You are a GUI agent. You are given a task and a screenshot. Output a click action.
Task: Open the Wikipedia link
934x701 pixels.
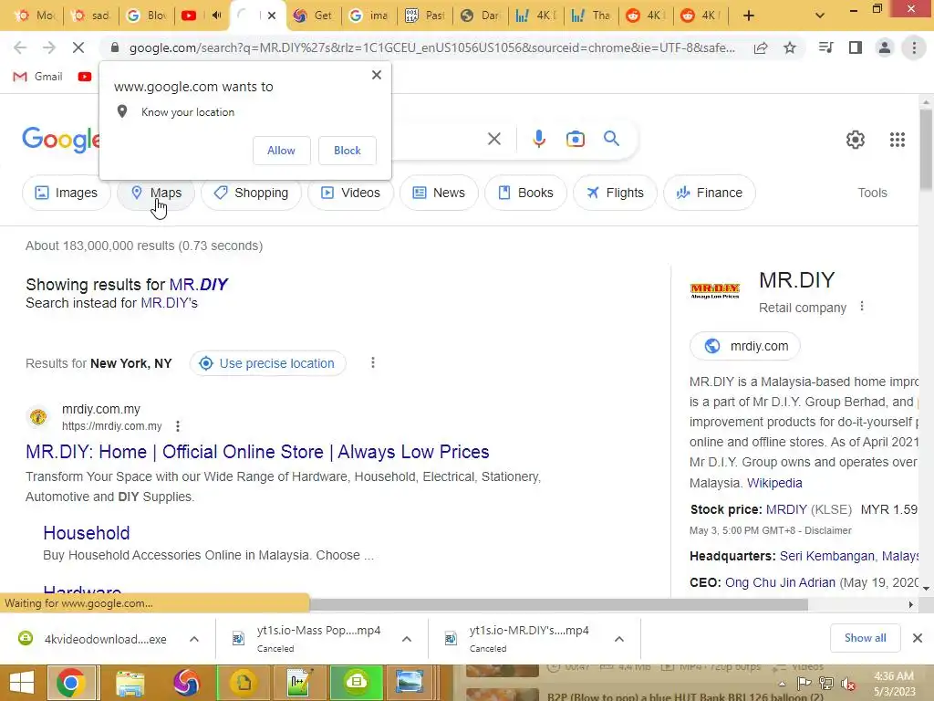774,483
